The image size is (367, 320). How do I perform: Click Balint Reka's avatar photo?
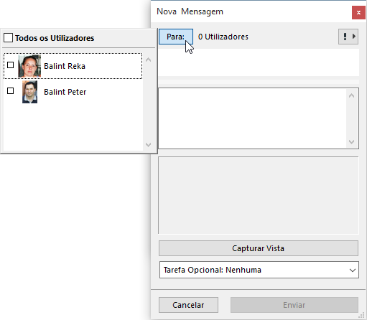[x=29, y=66]
